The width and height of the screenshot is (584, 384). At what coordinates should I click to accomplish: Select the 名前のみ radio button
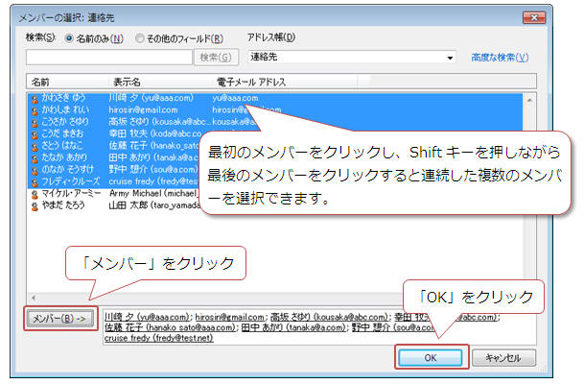click(x=69, y=38)
